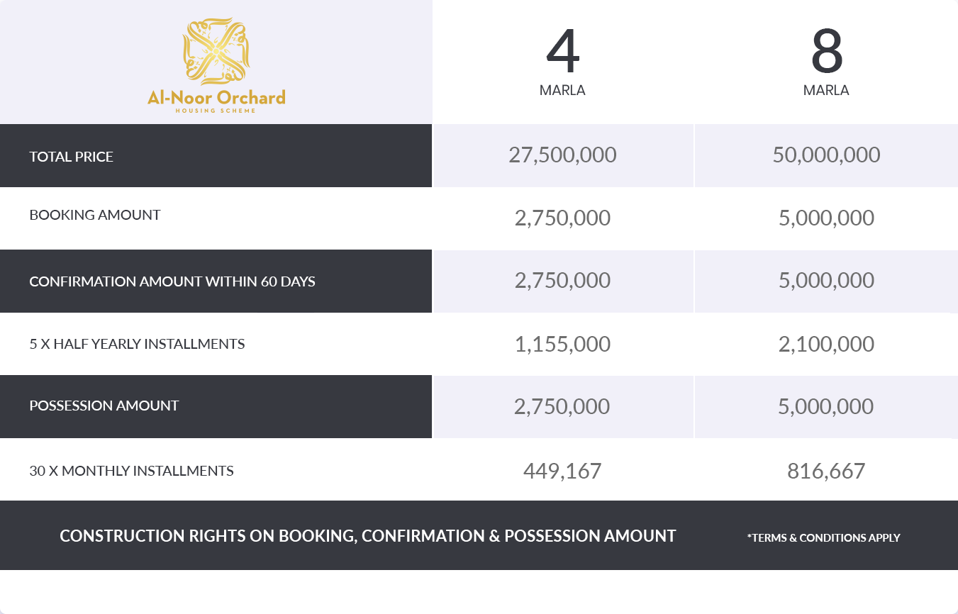Click the Construction Rights footer banner text
This screenshot has width=958, height=614.
(x=367, y=536)
